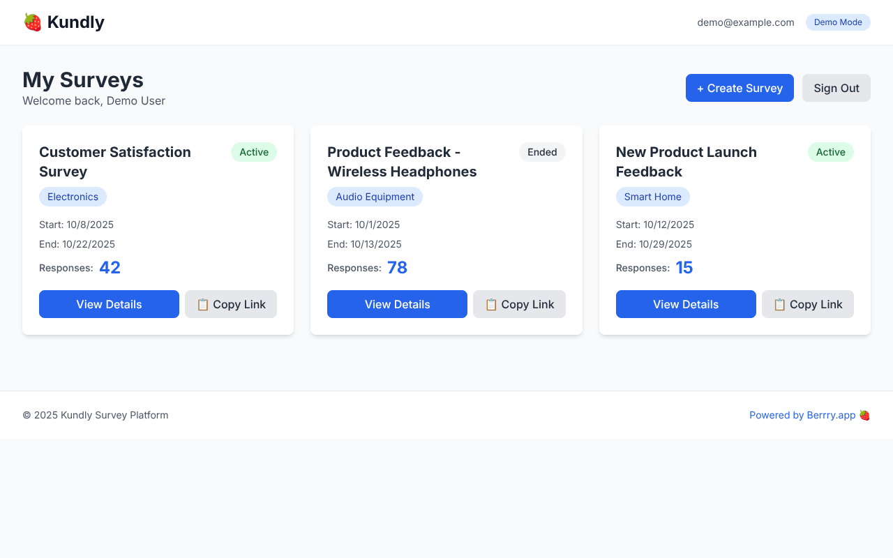Image resolution: width=893 pixels, height=558 pixels.
Task: Open the Powered by Berrry.app link
Action: [x=802, y=415]
